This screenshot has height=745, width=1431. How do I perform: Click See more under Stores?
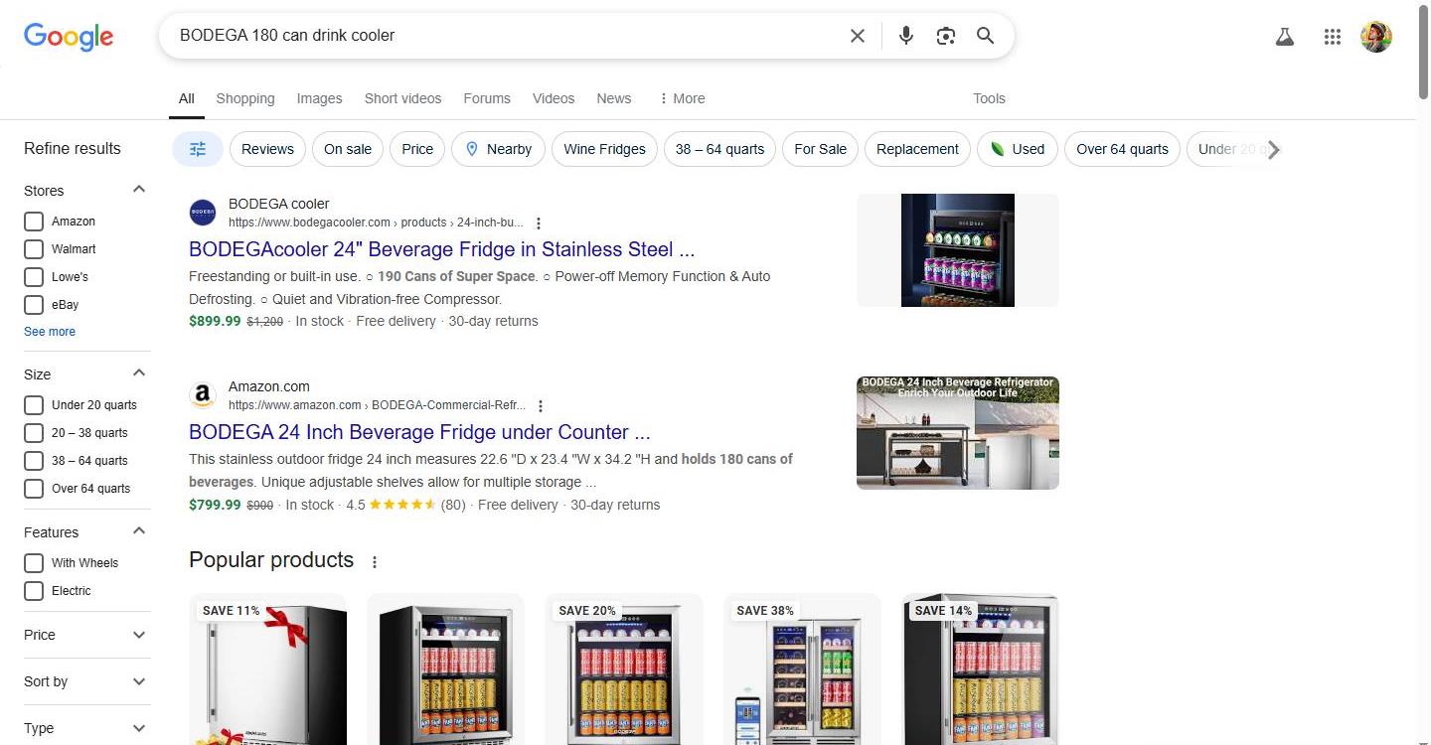pyautogui.click(x=50, y=332)
